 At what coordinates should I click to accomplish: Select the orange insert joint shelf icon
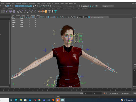click(x=42, y=12)
